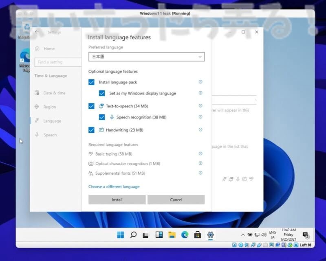This screenshot has width=326, height=261.
Task: Click info icon for Supplemental fonts
Action: point(200,173)
